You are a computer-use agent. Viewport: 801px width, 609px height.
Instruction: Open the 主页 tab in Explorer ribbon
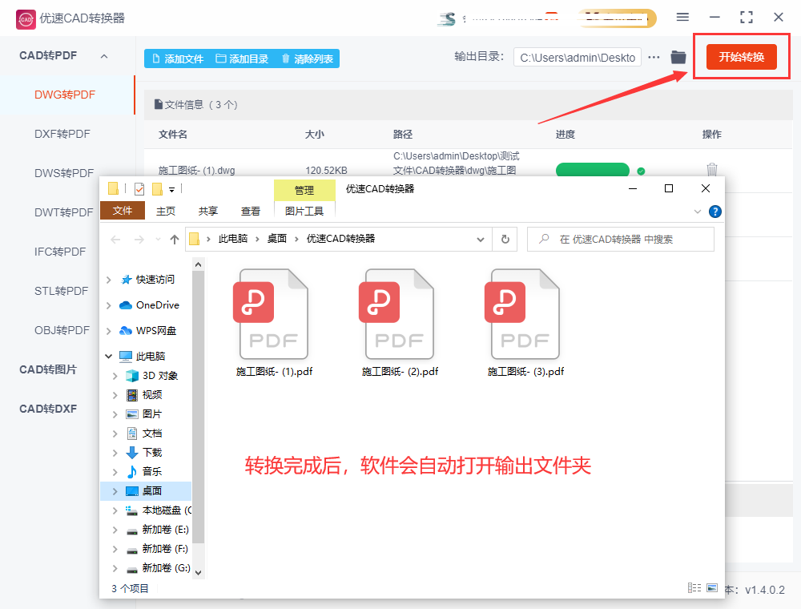pos(166,211)
